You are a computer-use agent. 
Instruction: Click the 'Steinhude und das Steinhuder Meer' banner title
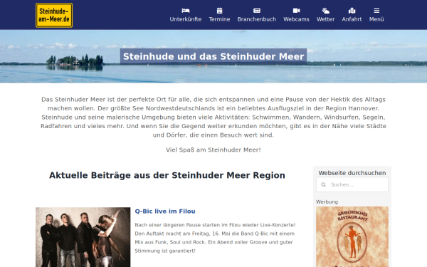(x=213, y=56)
